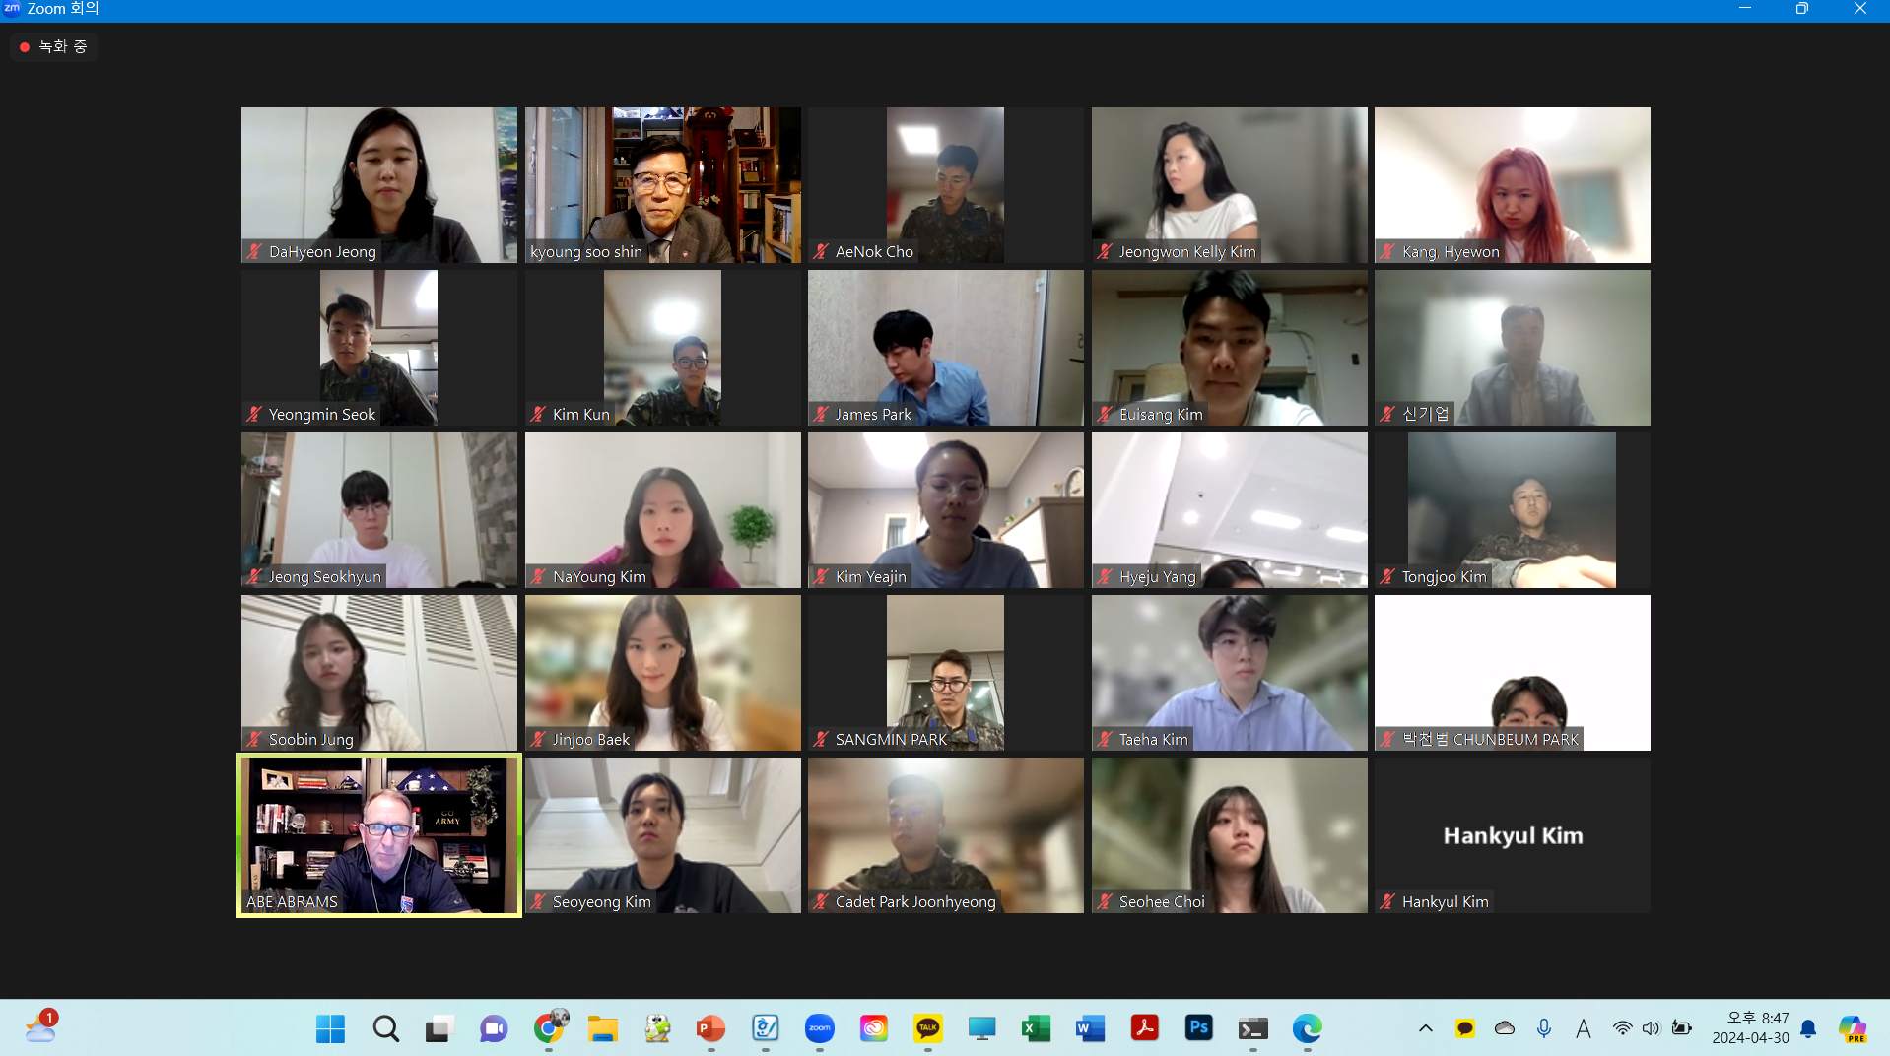Click the recording indicator in top-left corner
This screenshot has width=1890, height=1056.
pos(54,46)
